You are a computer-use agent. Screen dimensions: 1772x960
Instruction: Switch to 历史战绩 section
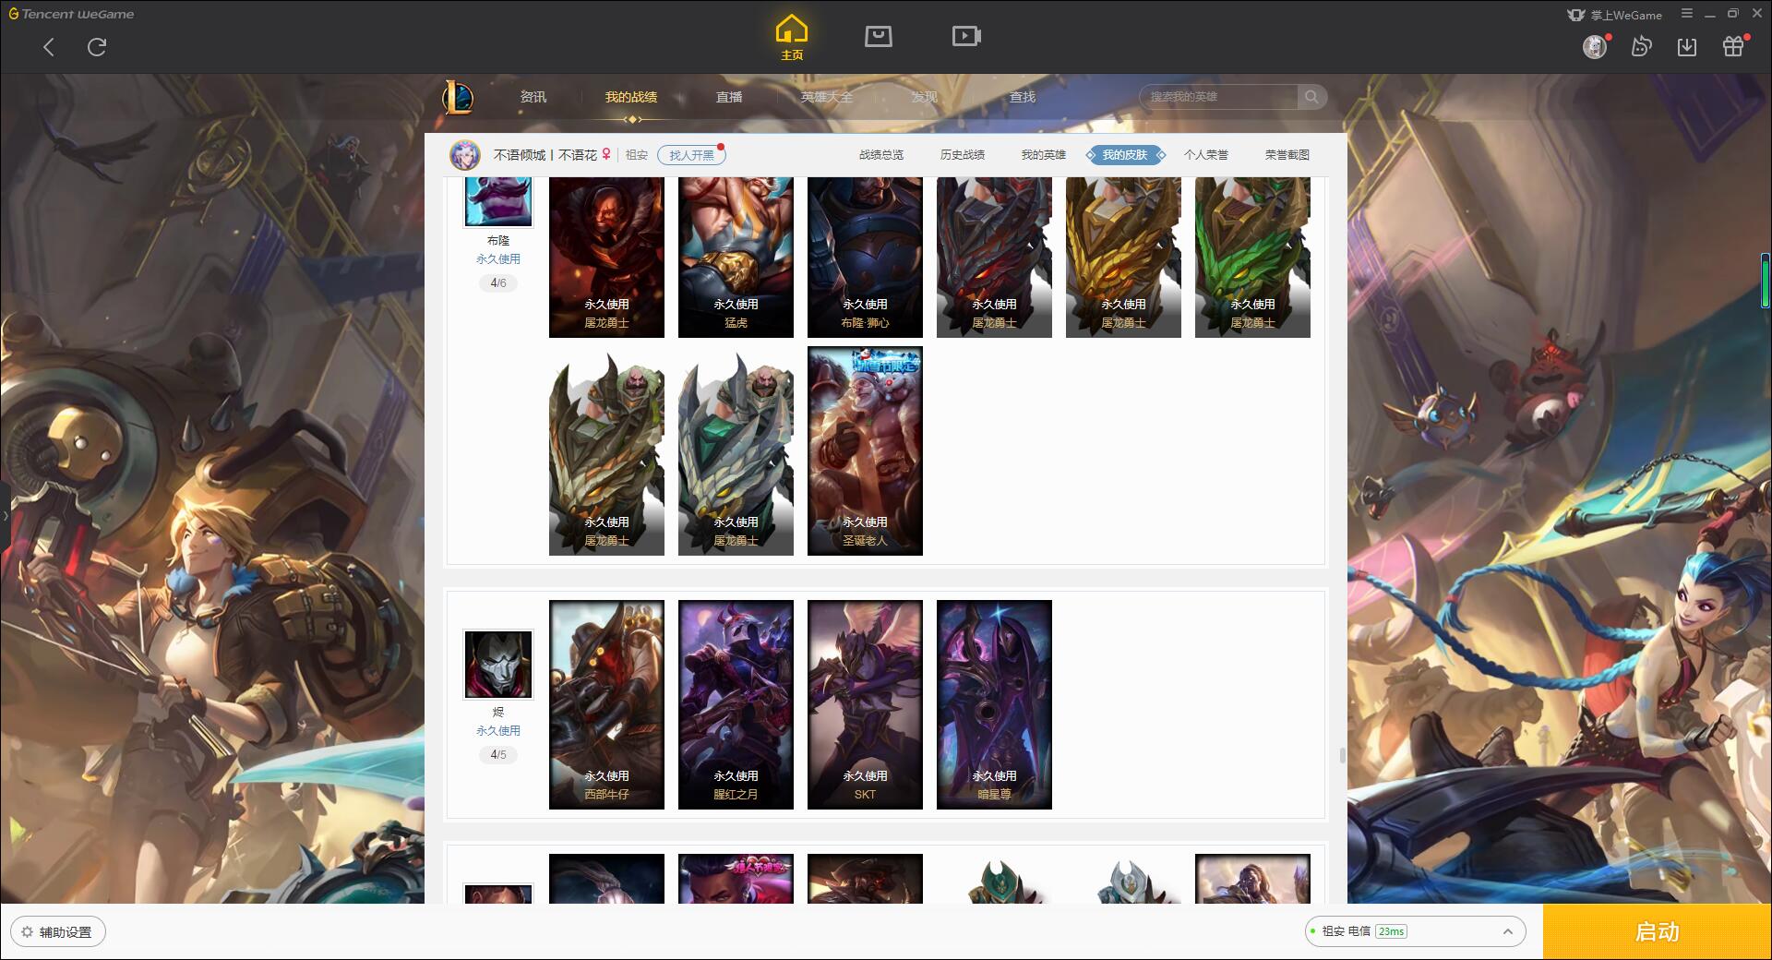pyautogui.click(x=963, y=155)
